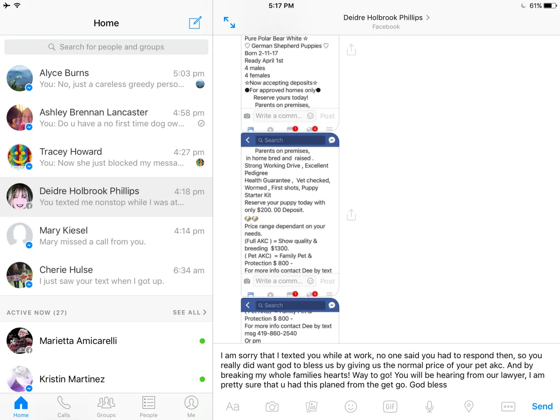Open first puppy post screenshot
The width and height of the screenshot is (560, 420).
290,83
